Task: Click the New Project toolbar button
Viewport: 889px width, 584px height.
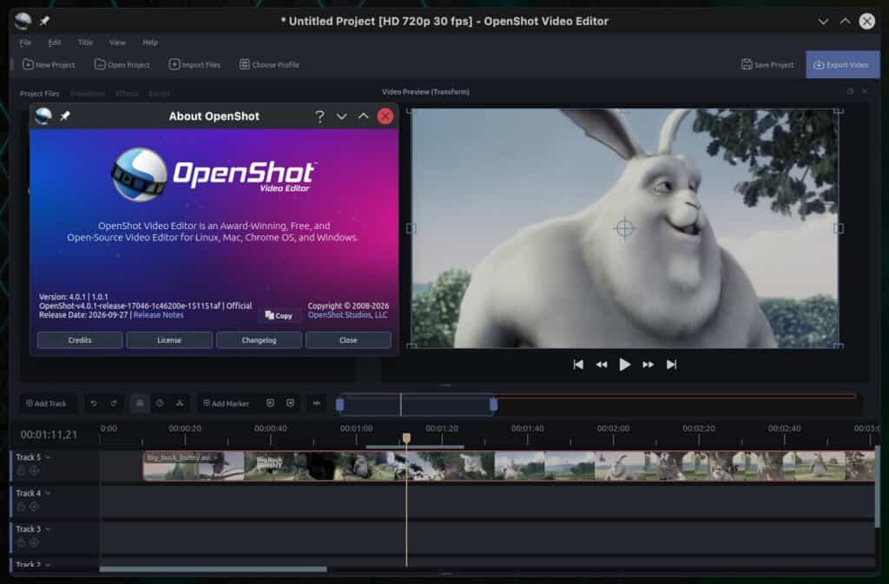Action: (x=49, y=64)
